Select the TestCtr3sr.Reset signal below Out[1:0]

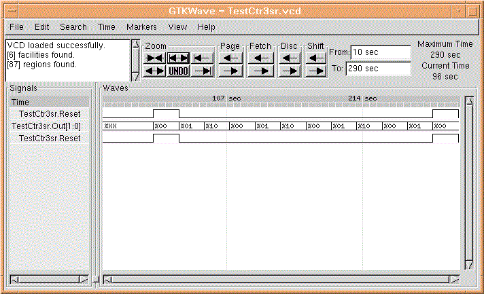[50, 139]
